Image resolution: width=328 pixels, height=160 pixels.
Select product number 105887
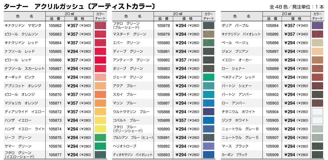pos(163,103)
